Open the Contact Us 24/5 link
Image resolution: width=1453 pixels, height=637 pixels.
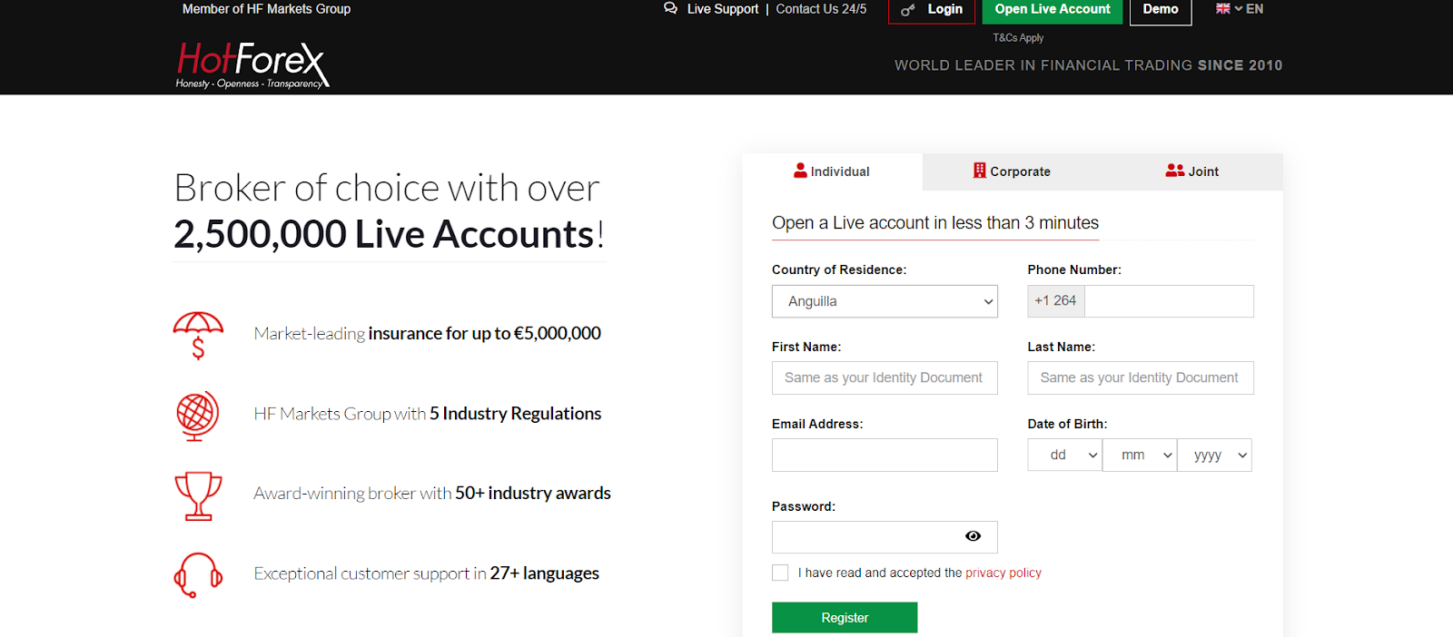[x=821, y=9]
